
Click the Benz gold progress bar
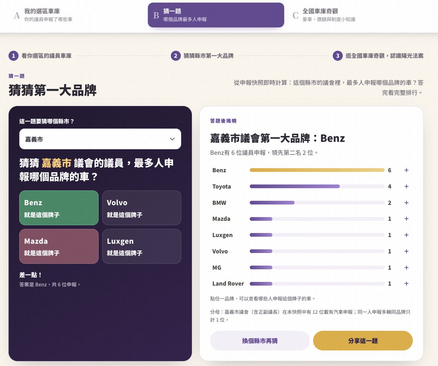click(x=317, y=170)
